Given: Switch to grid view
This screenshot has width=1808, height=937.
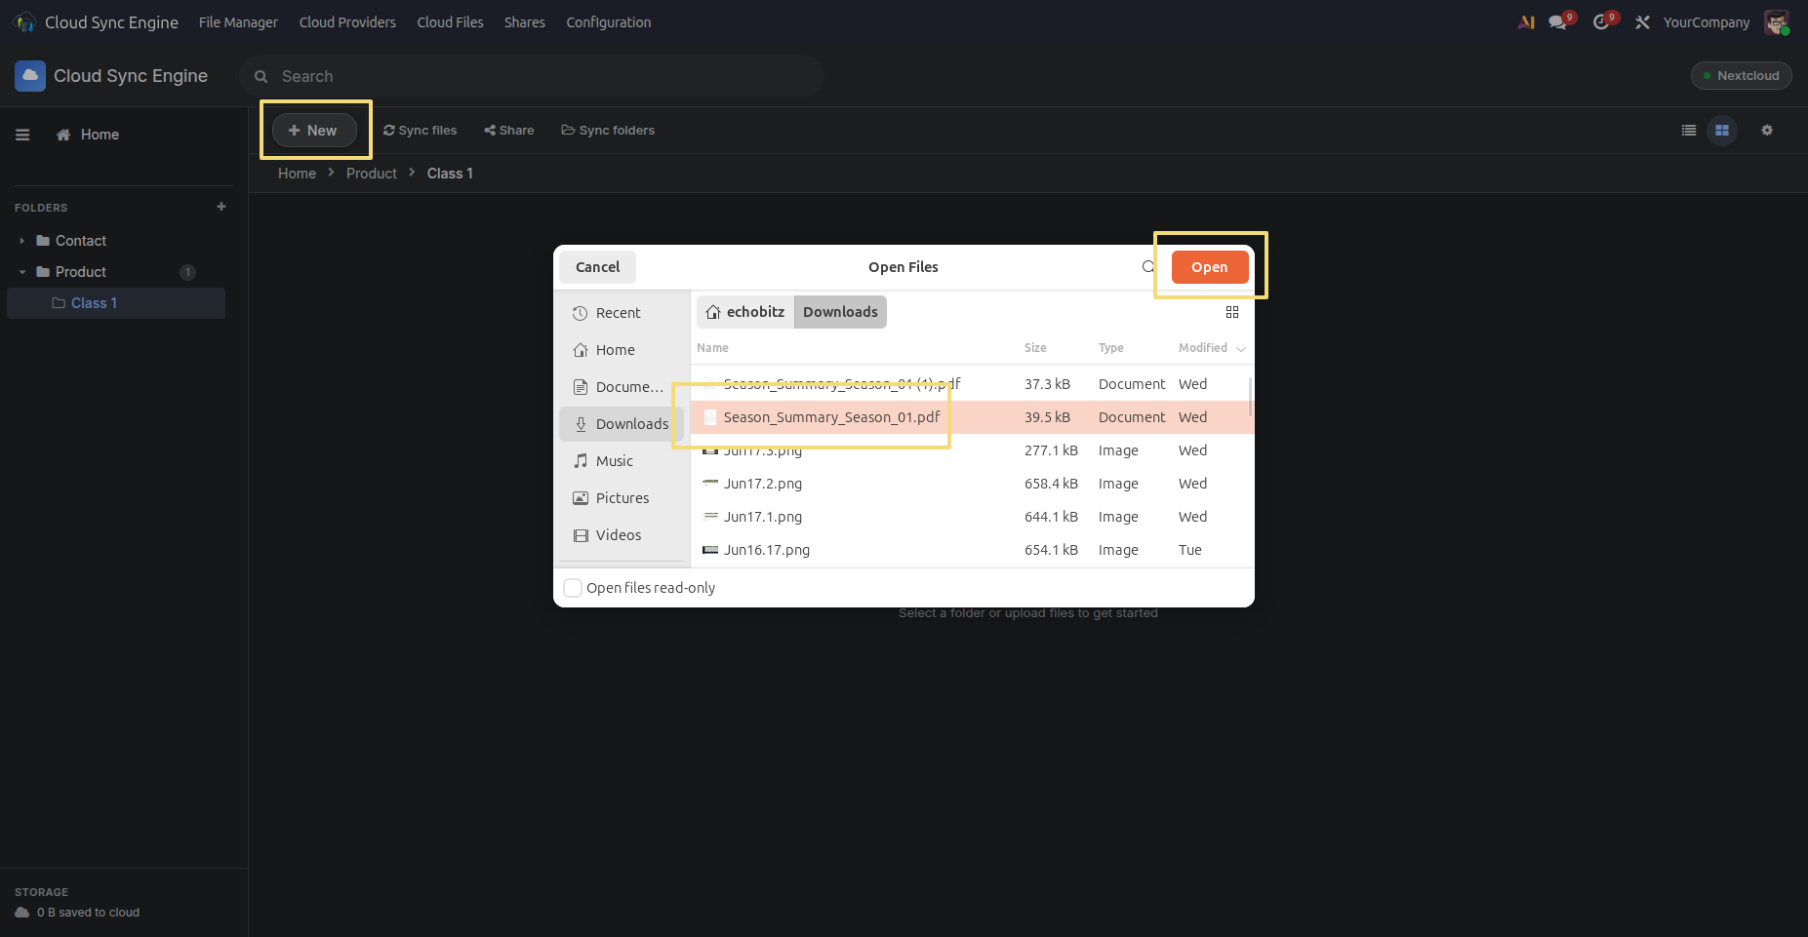Looking at the screenshot, I should pyautogui.click(x=1722, y=131).
